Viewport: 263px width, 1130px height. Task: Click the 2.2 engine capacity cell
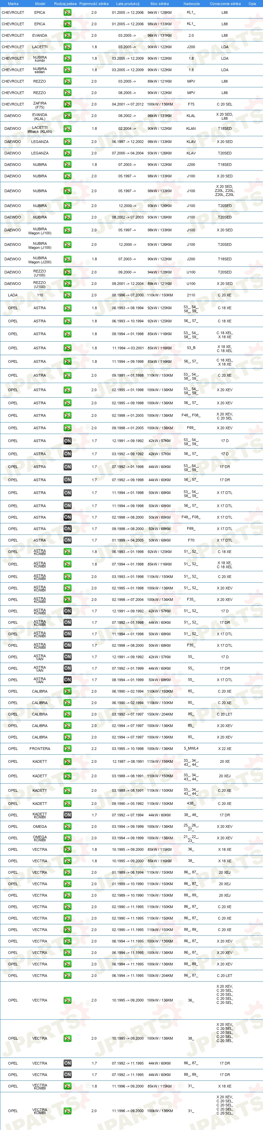(94, 749)
